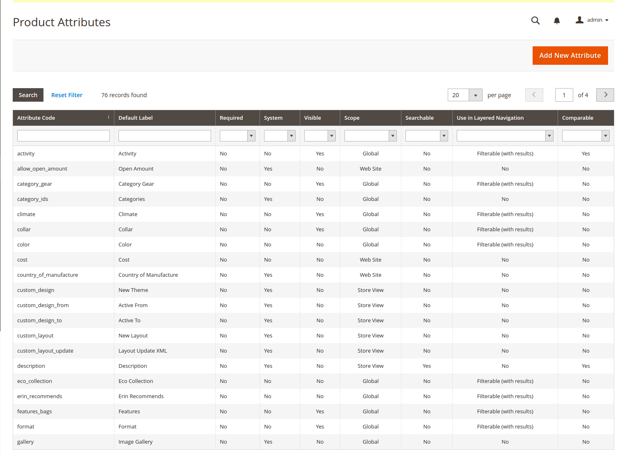Sort by Default Label column header

pos(165,118)
